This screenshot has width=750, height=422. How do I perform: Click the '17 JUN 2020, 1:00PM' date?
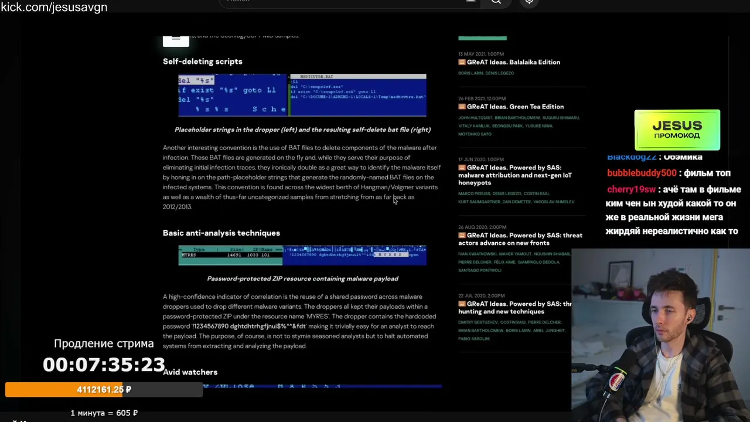(481, 159)
